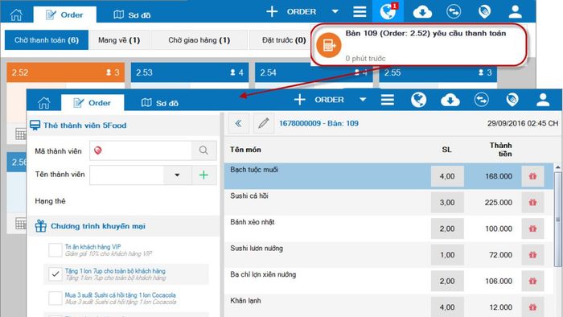Click quantity 3,00 for Sushi cá hồi
This screenshot has width=563, height=317.
coord(447,203)
